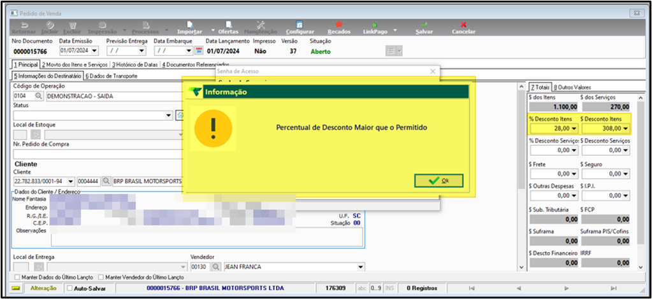Save the order with Salvar
This screenshot has height=299, width=652.
point(424,28)
